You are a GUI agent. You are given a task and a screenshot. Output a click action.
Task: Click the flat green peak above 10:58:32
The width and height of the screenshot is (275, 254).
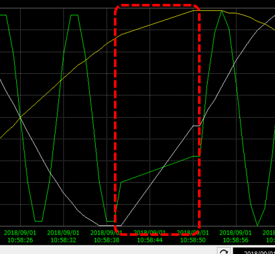pos(74,15)
